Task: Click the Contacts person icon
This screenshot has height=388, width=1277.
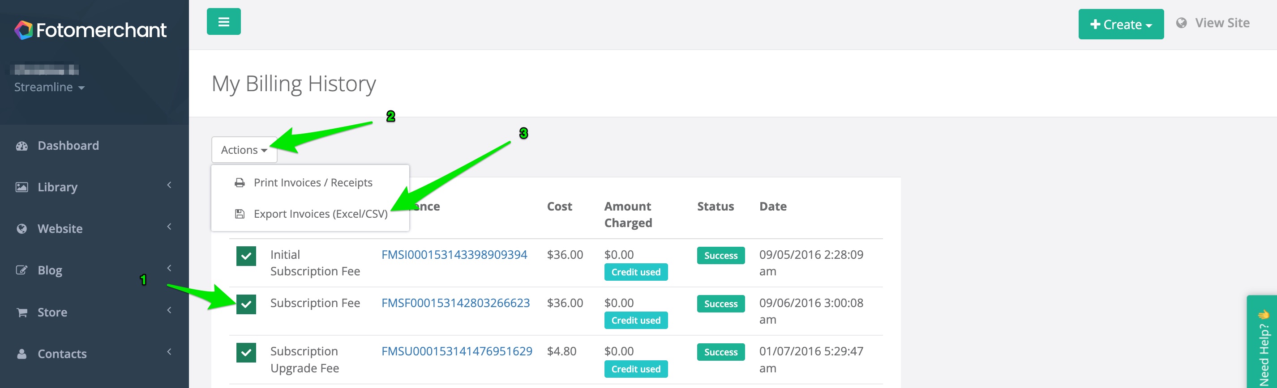Action: (x=22, y=354)
